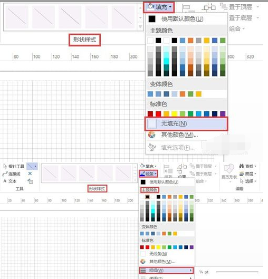This screenshot has height=279, width=268.
Task: Select the 文本 text tool
Action: 10,181
